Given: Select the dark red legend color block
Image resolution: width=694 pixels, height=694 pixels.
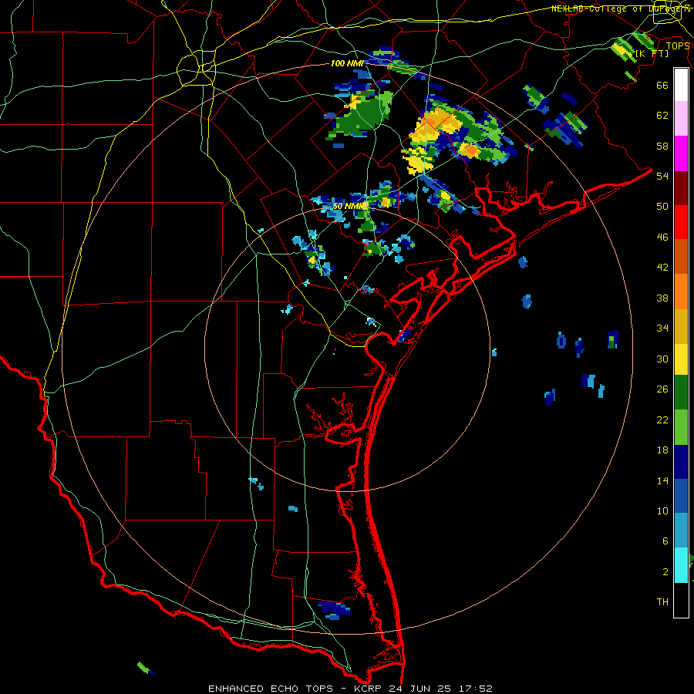Looking at the screenshot, I should tap(681, 188).
